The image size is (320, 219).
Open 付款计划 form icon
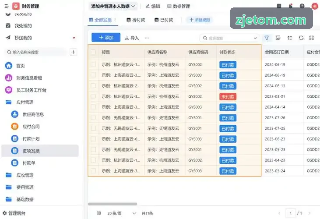(x=15, y=138)
